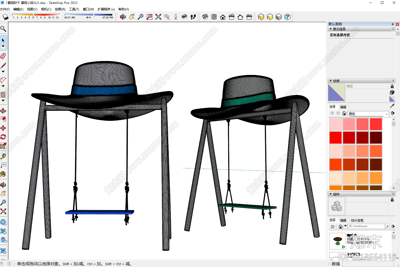Click the Previous view tool

click(x=167, y=17)
